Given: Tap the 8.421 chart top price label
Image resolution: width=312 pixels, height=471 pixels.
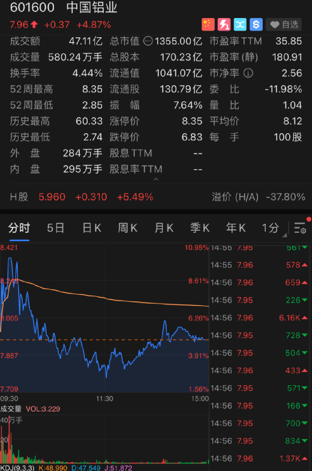Looking at the screenshot, I should pyautogui.click(x=9, y=248).
